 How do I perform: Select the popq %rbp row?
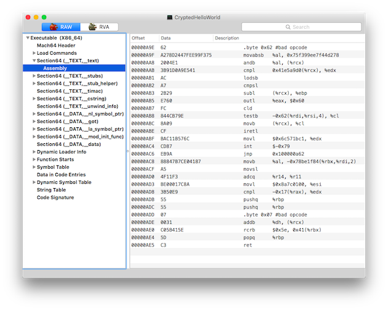click(248, 237)
